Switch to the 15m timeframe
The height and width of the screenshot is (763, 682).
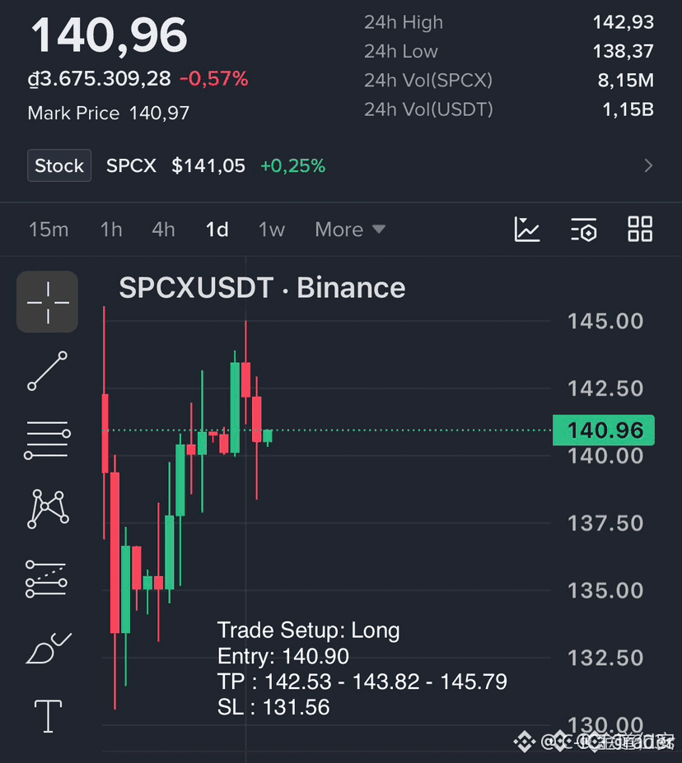coord(49,230)
